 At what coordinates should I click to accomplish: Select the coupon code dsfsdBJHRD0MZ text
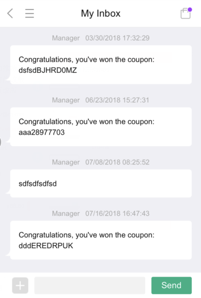[48, 70]
